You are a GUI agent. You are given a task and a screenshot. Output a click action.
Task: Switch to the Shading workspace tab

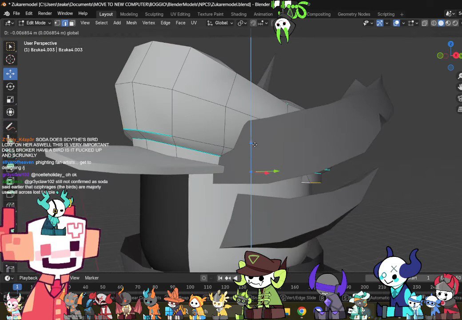click(239, 14)
